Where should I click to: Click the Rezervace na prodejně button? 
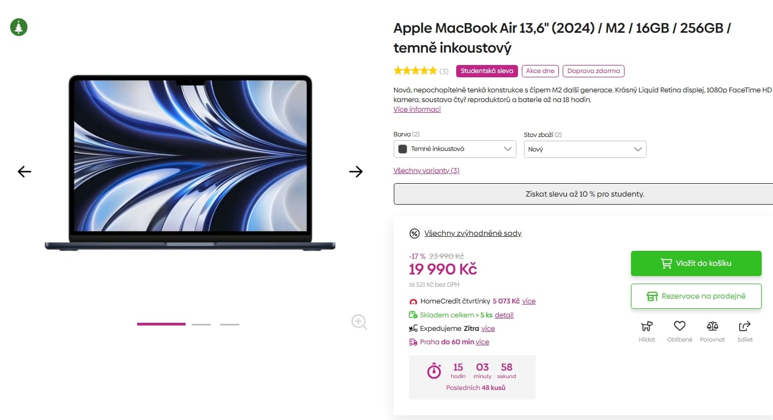pyautogui.click(x=696, y=296)
